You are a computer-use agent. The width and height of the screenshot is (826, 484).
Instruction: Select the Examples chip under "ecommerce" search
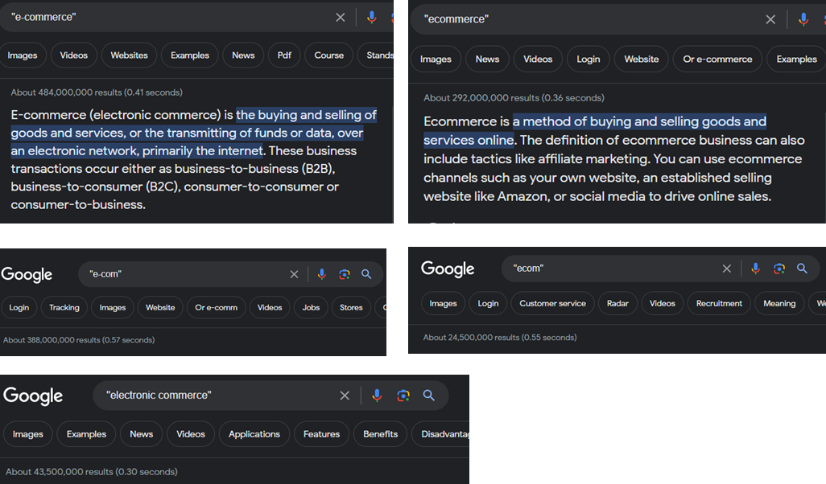click(796, 59)
